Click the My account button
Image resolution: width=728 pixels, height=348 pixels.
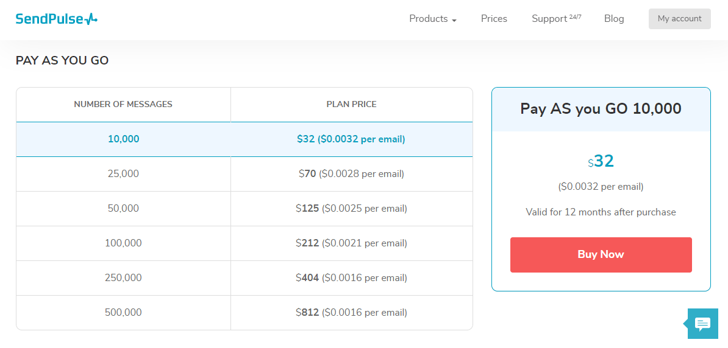[679, 19]
